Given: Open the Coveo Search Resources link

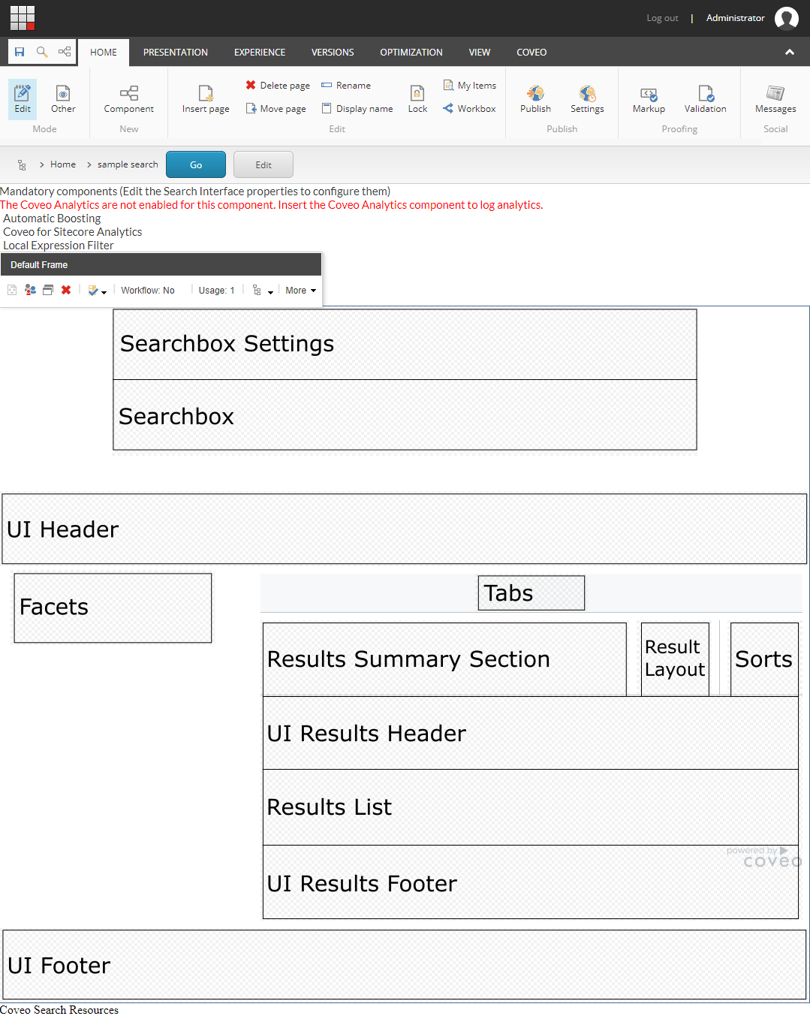Looking at the screenshot, I should (59, 1010).
